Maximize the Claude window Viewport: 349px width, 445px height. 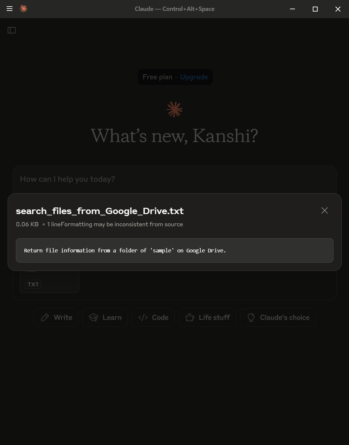pyautogui.click(x=315, y=9)
